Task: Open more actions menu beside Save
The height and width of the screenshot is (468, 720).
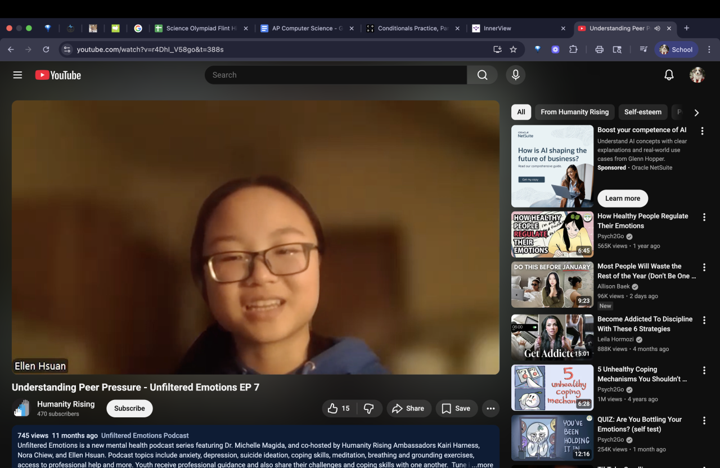Action: (x=490, y=408)
